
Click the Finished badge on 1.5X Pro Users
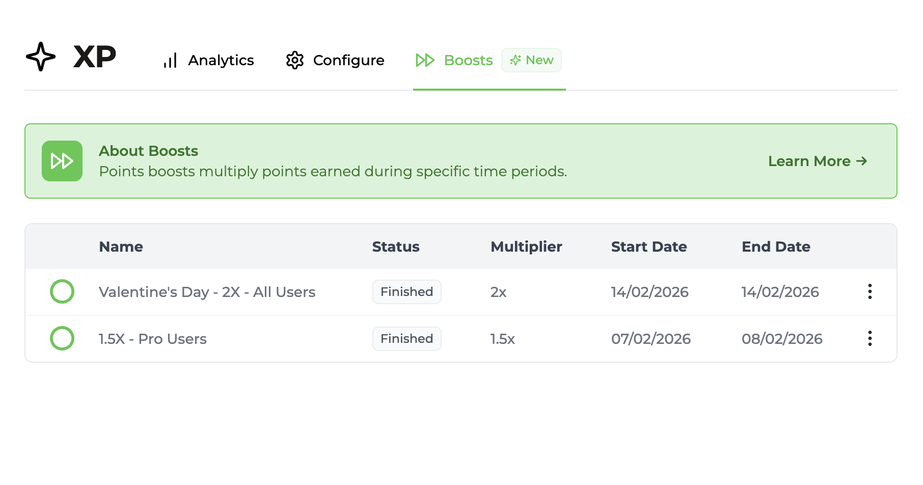tap(406, 339)
